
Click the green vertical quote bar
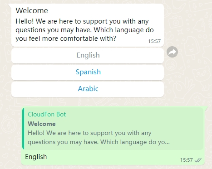click(23, 129)
